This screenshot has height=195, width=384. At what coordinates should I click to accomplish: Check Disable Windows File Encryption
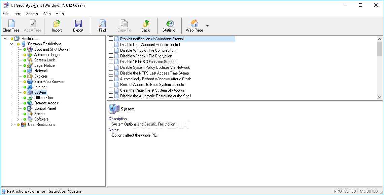point(111,56)
